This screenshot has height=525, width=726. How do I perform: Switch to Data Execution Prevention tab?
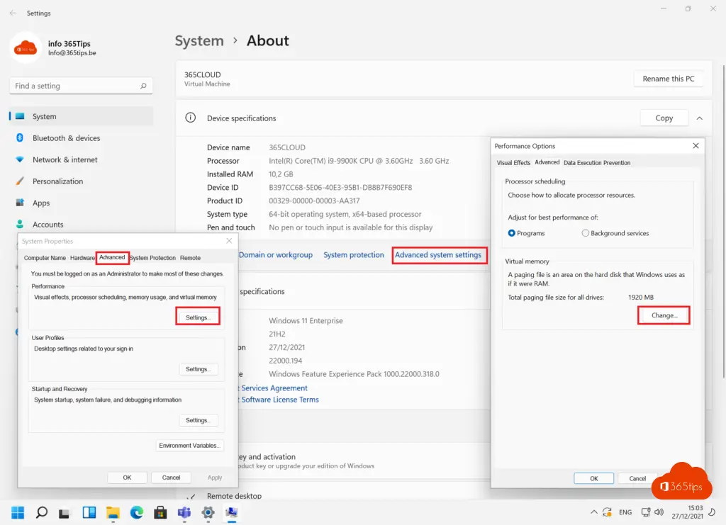(x=597, y=163)
